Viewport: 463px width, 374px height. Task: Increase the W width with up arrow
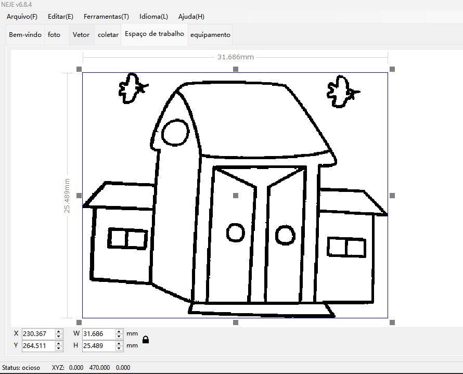(x=119, y=331)
